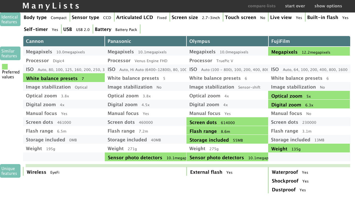Viewport: 355px width, 199px height.
Task: Click Cannon's Megapixels 10.0megapixels row
Action: pos(64,52)
